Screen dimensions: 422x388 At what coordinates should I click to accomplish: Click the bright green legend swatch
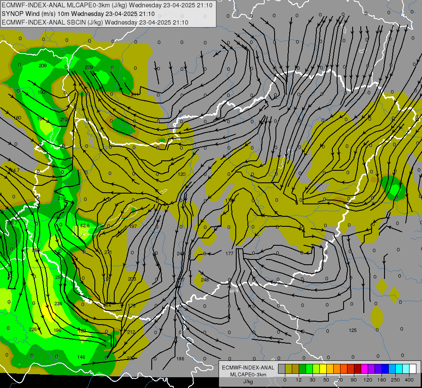tap(309, 369)
